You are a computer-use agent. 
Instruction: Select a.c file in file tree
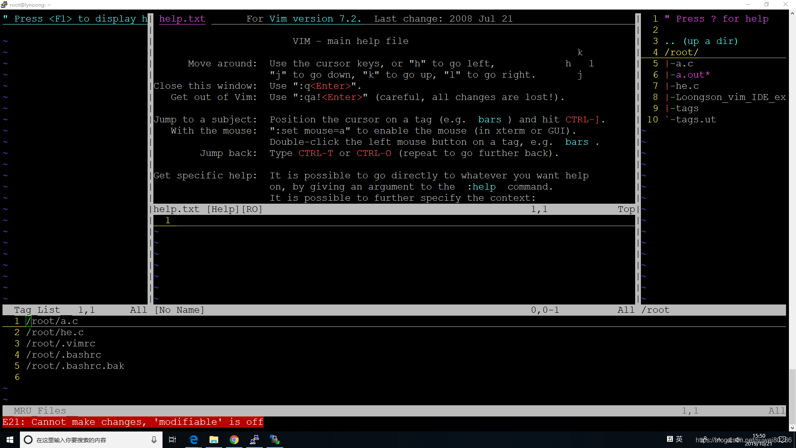tap(684, 63)
